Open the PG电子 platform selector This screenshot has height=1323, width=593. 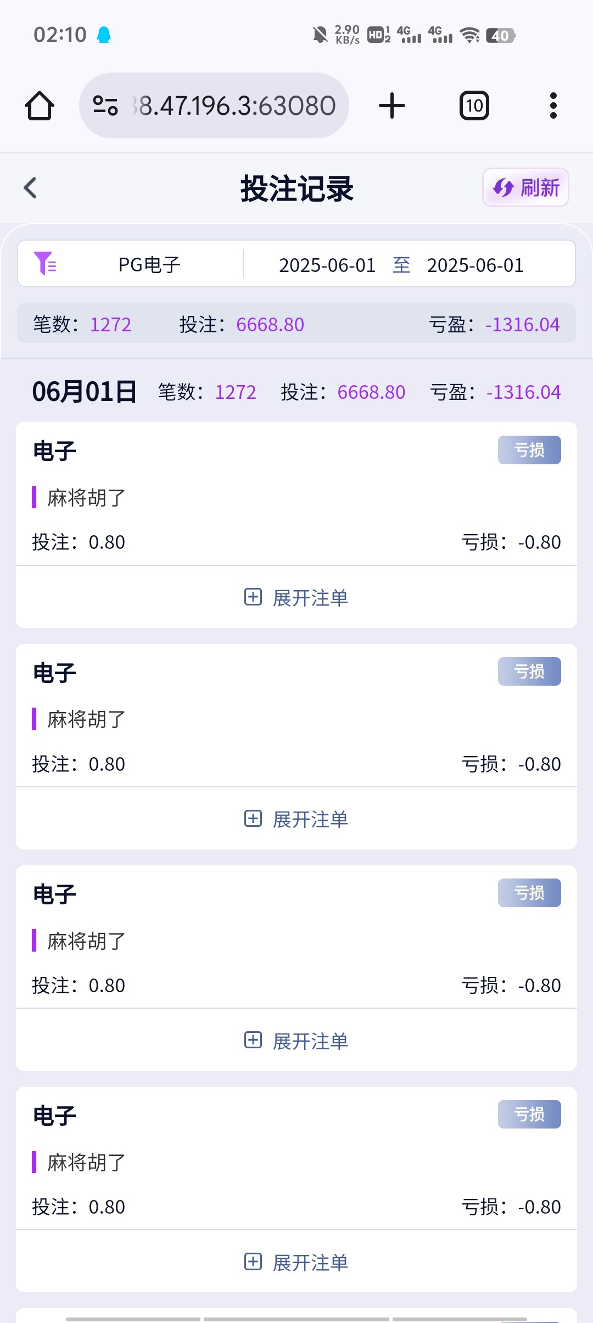[149, 265]
